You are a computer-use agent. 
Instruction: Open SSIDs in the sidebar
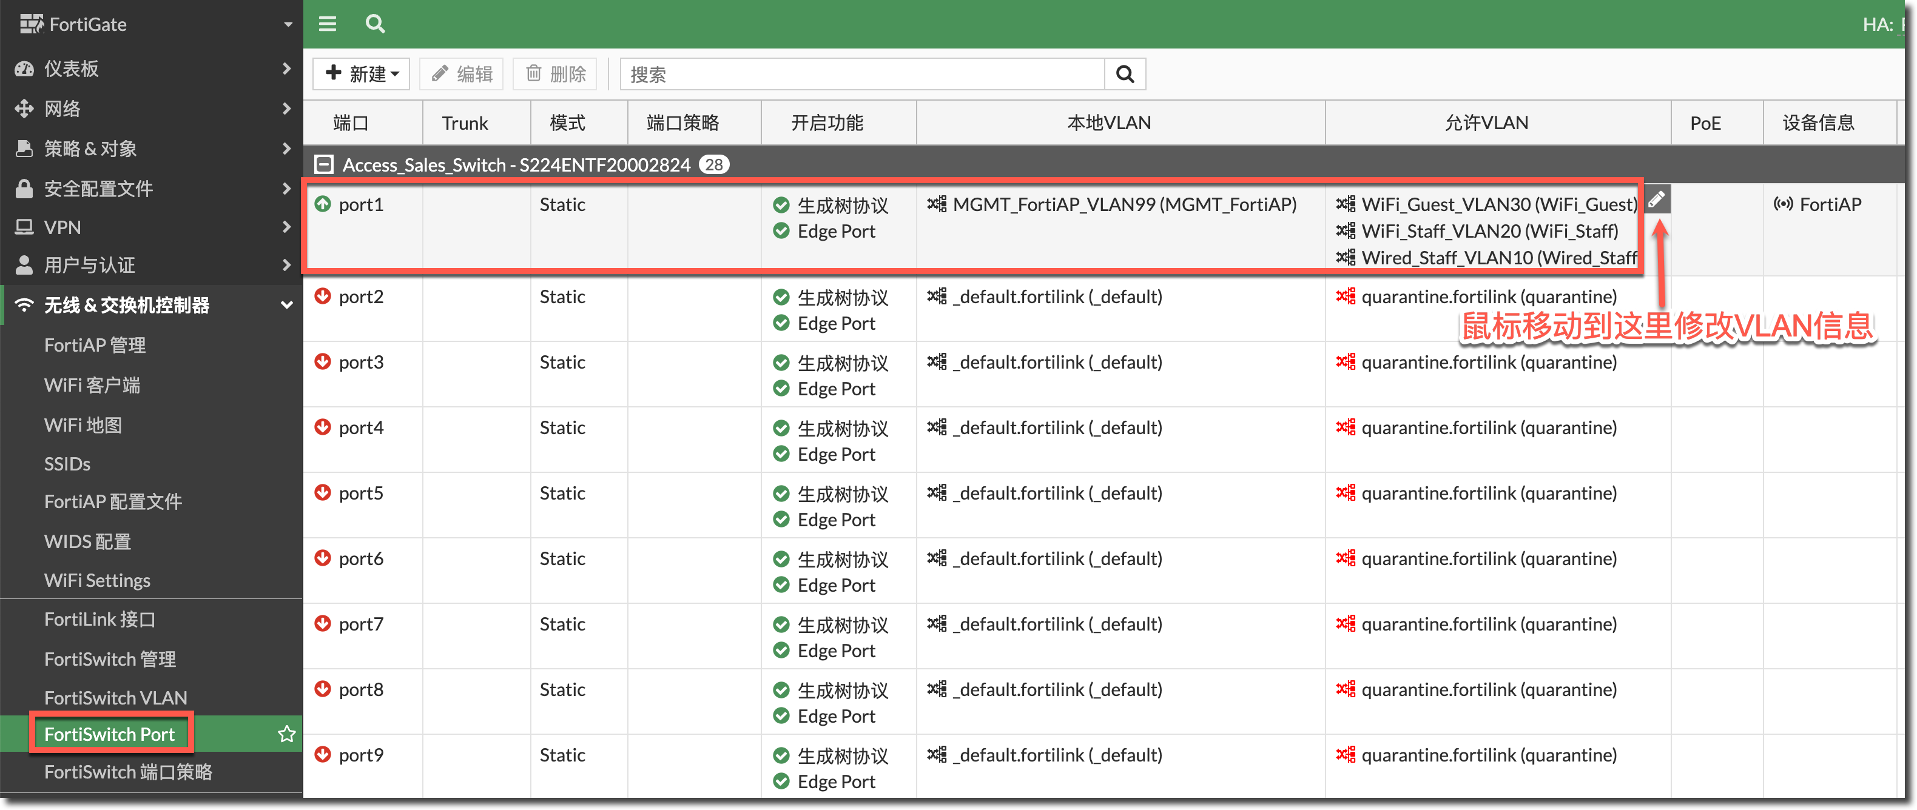coord(67,464)
